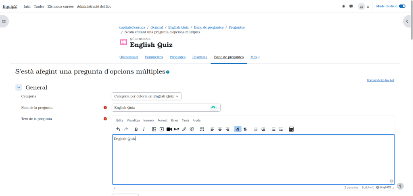Open the notifications bell
This screenshot has width=413, height=196.
[x=344, y=6]
